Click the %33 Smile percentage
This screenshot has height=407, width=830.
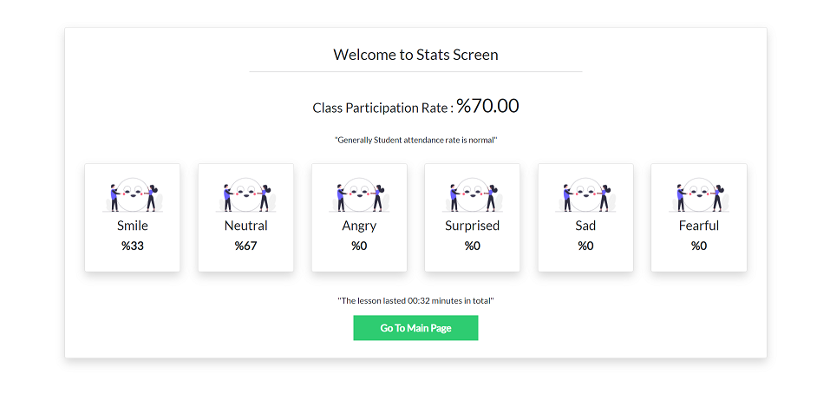coord(133,246)
